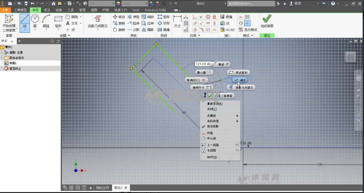Viewport: 364px width, 193px height.
Task: Toggle the center point format icon in 格式
Action: [x=247, y=23]
